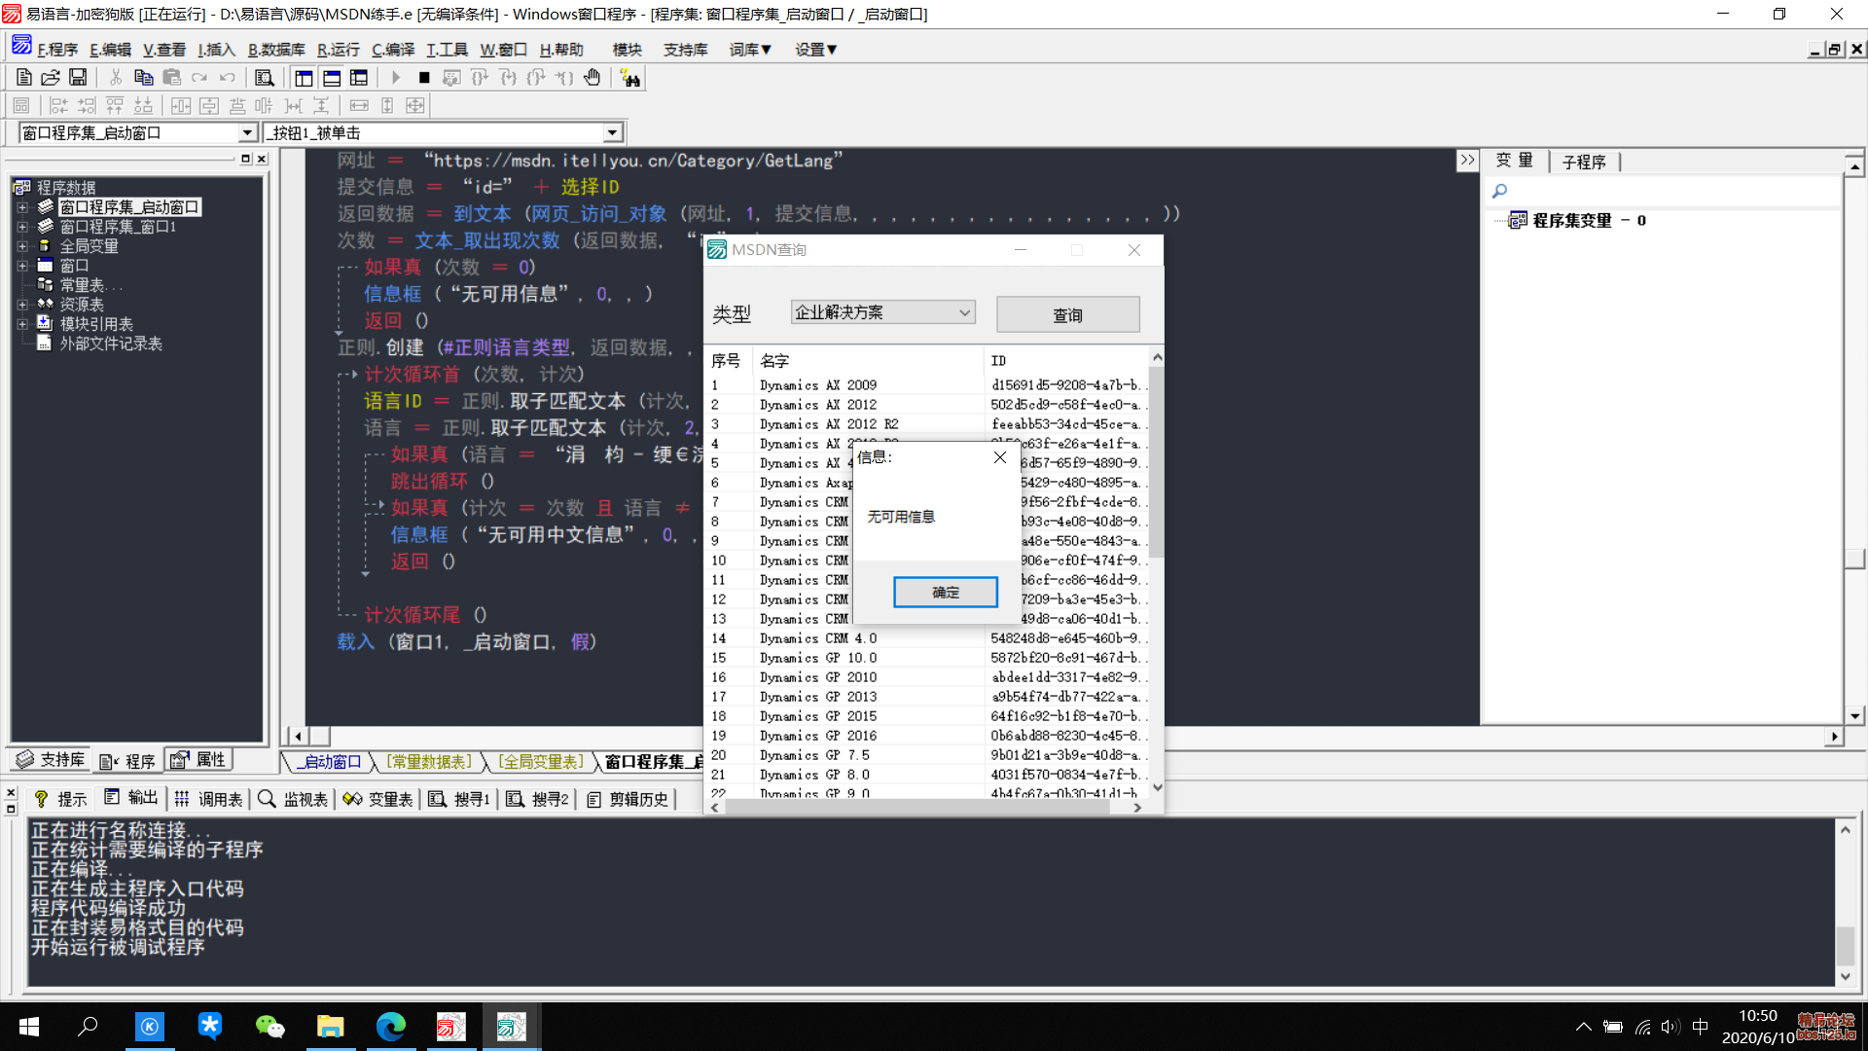Click the 查询 button
Screen dimensions: 1868x1051
[1067, 315]
